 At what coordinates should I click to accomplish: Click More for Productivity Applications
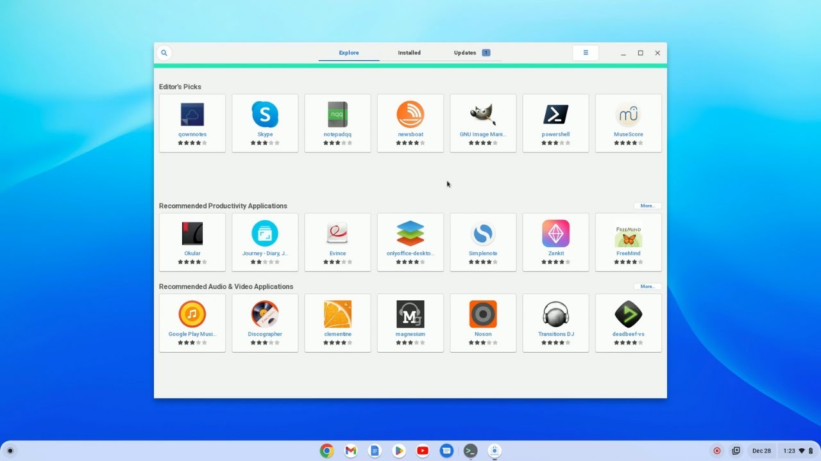click(x=648, y=206)
